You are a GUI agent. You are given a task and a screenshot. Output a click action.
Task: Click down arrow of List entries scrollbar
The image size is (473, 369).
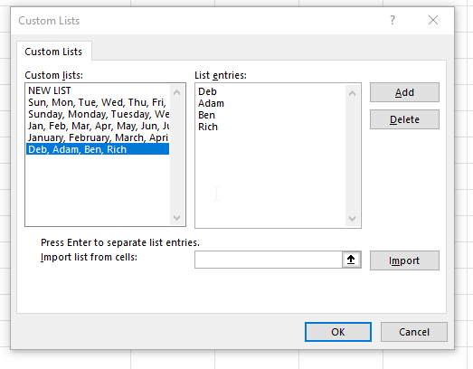[352, 219]
